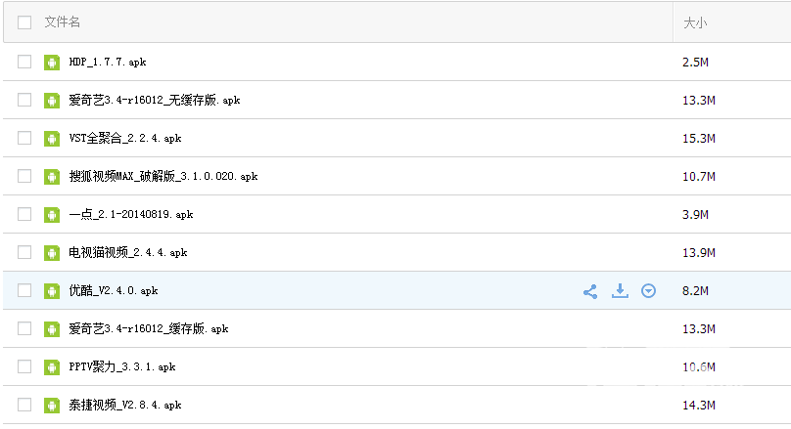Viewport: 791px width, 429px height.
Task: Open the 爱奇艺3.4-r16012_缓存版.apk file name
Action: point(149,328)
